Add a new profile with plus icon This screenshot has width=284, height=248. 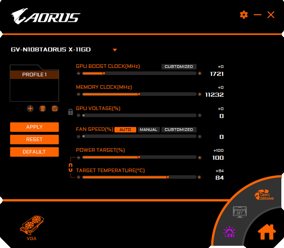tap(30, 108)
